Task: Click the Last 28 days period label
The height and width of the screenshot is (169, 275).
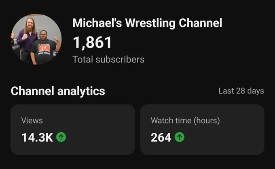Action: point(241,91)
